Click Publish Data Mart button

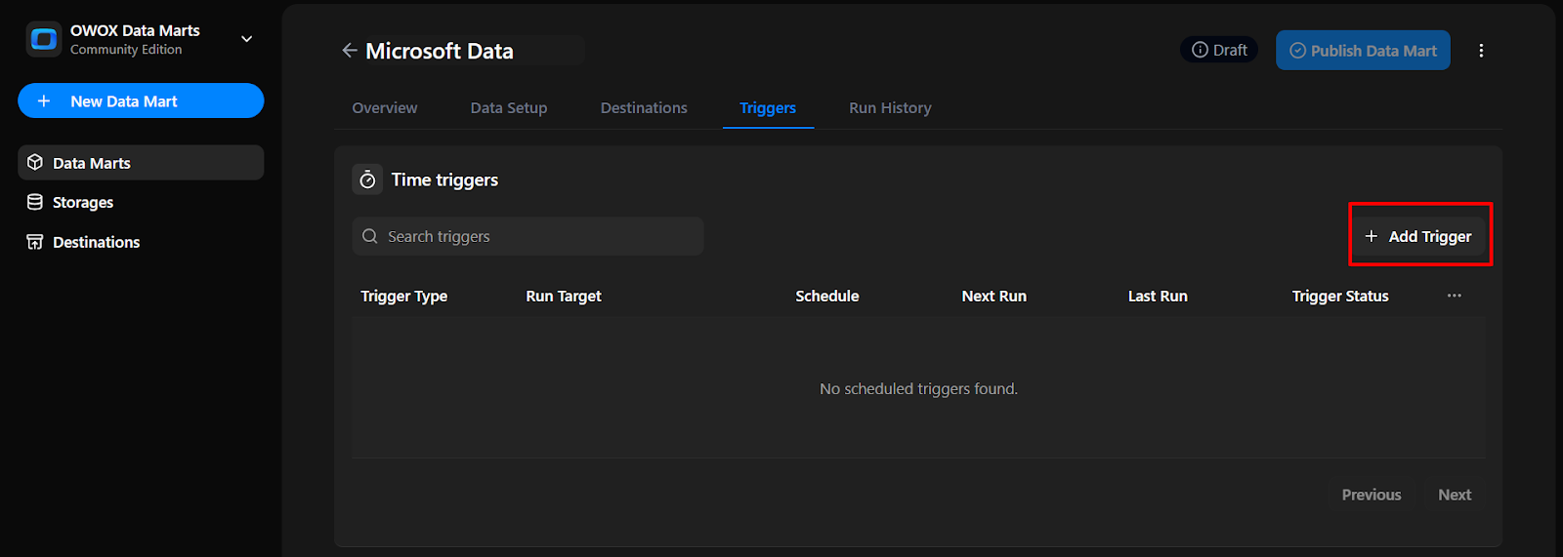pos(1363,51)
